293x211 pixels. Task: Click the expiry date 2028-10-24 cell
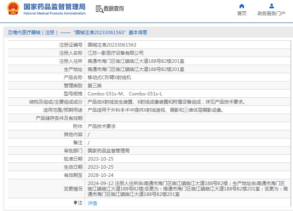(x=100, y=175)
